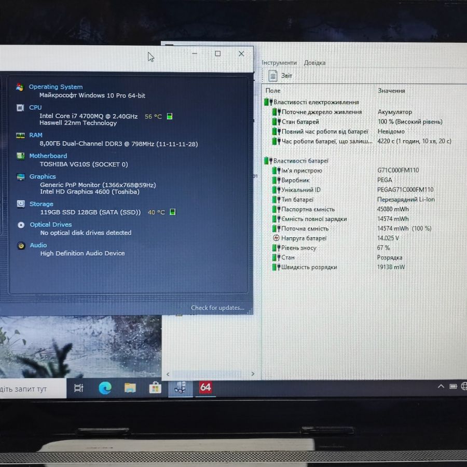Open the RAM section icon
The height and width of the screenshot is (467, 467).
[x=20, y=135]
